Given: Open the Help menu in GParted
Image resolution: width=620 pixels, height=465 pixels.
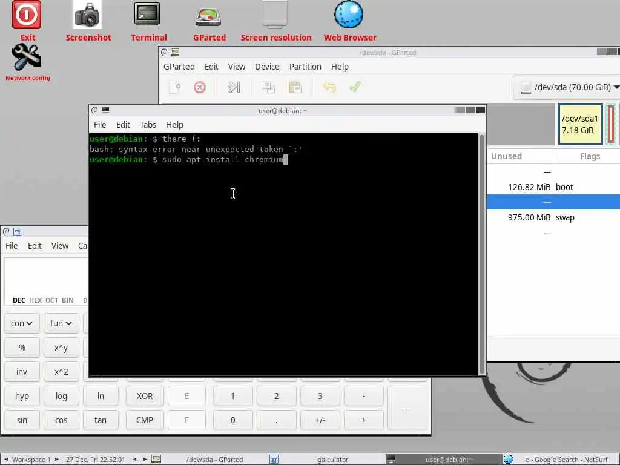Looking at the screenshot, I should tap(340, 67).
